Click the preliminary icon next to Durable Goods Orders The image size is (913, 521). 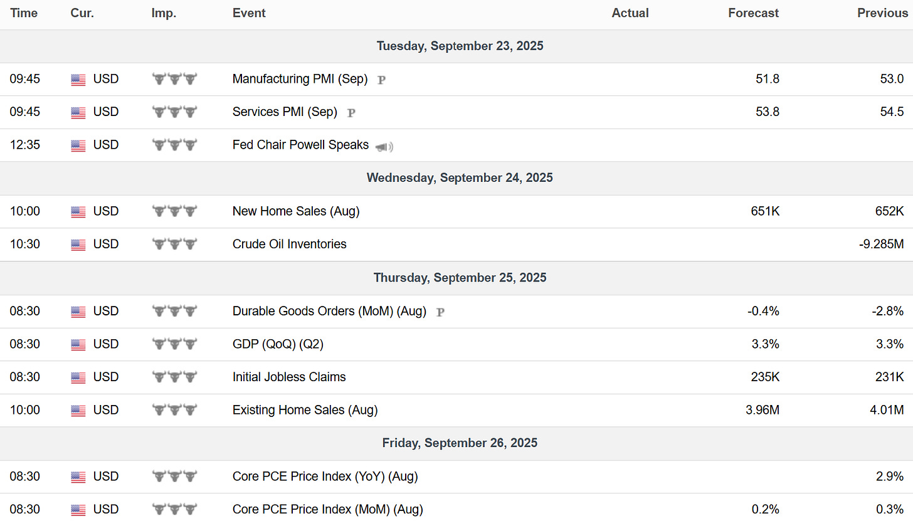coord(440,312)
